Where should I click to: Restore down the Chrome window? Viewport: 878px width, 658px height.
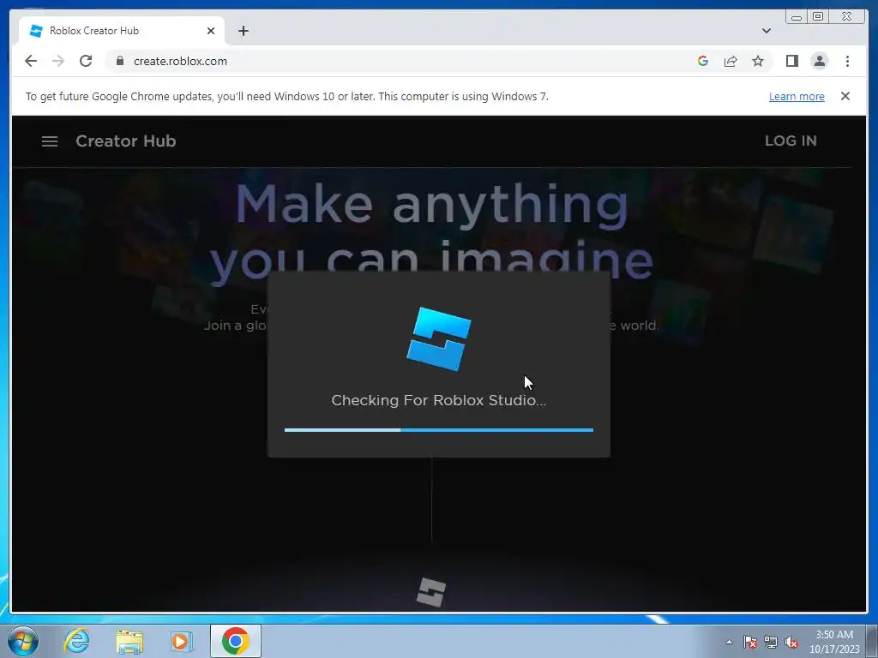817,17
